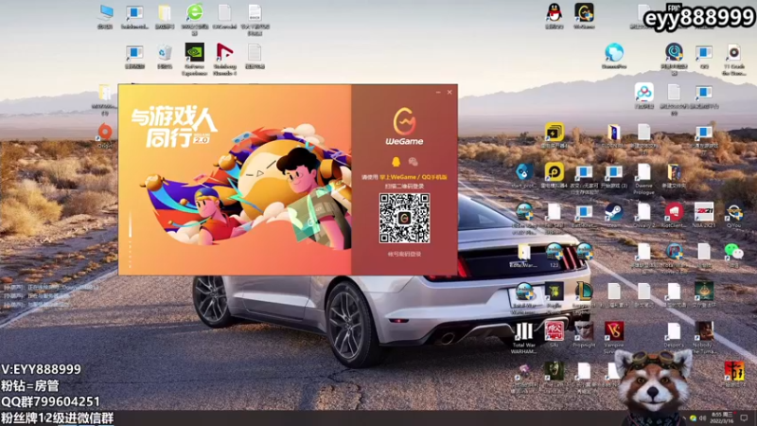This screenshot has height=426, width=757.
Task: Click the green tray icon in taskbar
Action: (694, 417)
